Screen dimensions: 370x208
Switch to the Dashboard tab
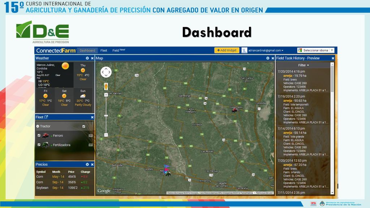(x=87, y=51)
